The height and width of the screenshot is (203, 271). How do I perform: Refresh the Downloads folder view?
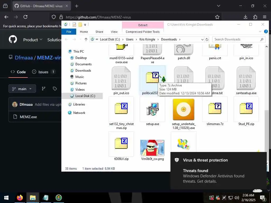pyautogui.click(x=207, y=39)
